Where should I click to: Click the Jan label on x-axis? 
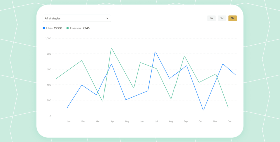click(x=69, y=121)
